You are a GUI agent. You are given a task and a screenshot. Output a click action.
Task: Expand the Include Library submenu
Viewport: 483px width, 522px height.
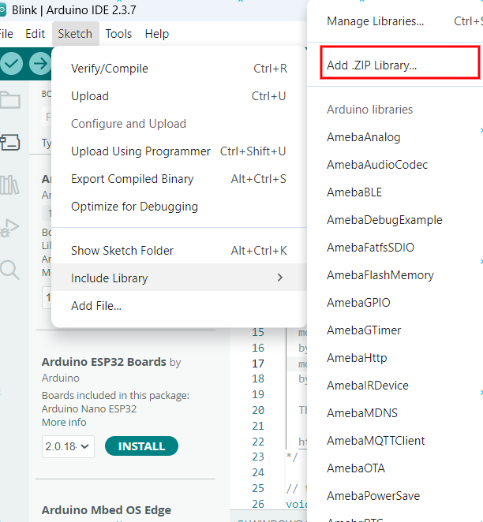pyautogui.click(x=179, y=278)
